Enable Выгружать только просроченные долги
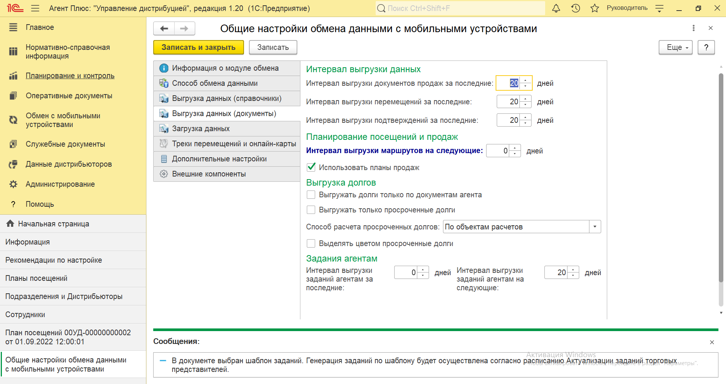 [x=311, y=210]
